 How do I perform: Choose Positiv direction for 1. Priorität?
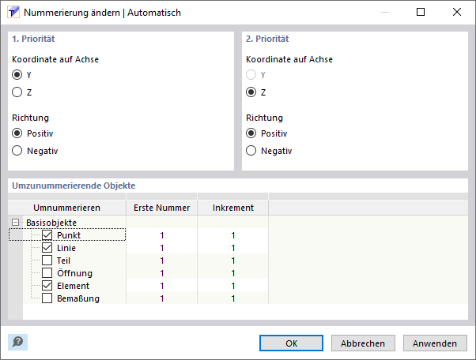coord(17,133)
